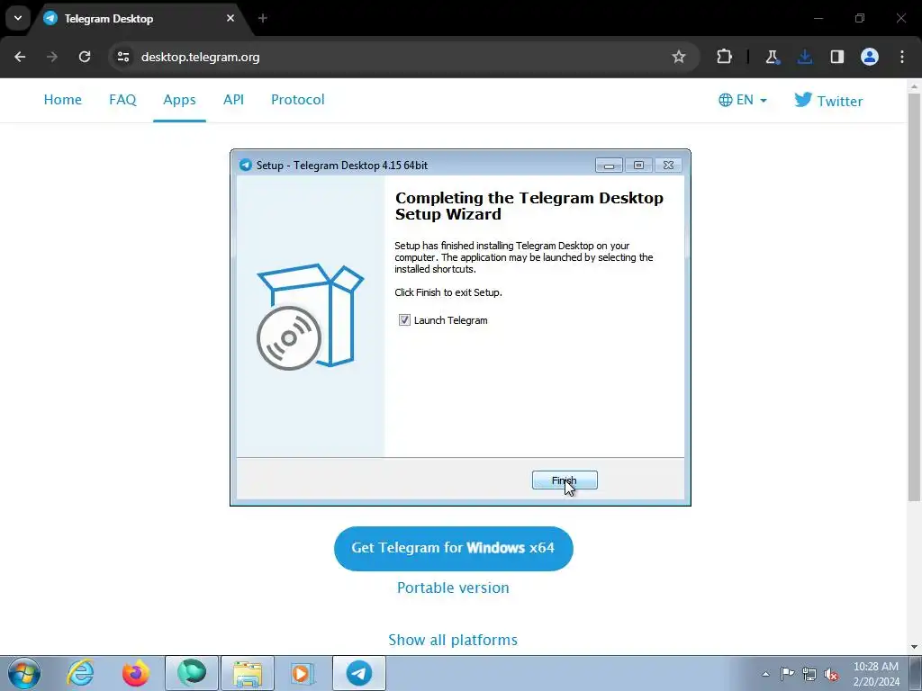Open the Chrome profile avatar

pos(870,57)
